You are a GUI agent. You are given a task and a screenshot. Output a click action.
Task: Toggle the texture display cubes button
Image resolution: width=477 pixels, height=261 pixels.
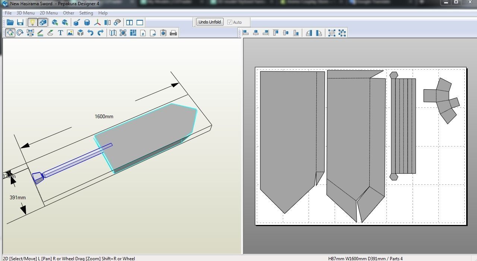point(42,22)
